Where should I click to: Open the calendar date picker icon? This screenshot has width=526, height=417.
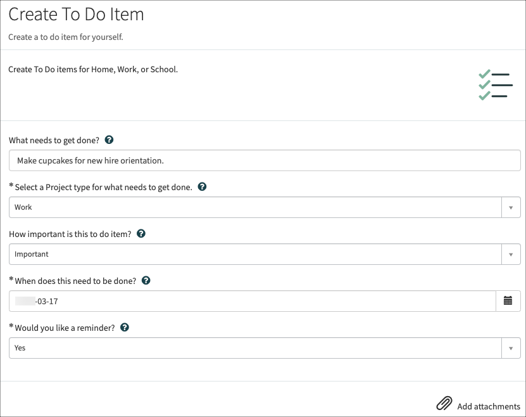508,301
